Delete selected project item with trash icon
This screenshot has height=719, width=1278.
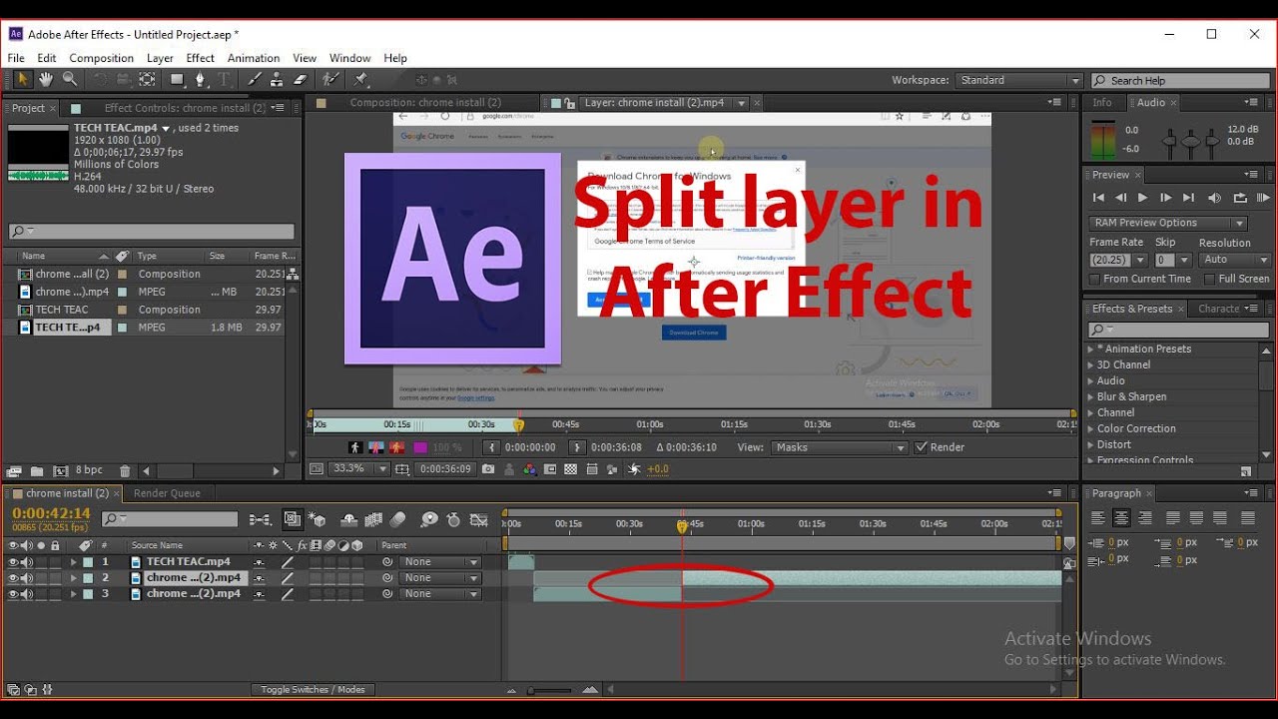pos(125,470)
